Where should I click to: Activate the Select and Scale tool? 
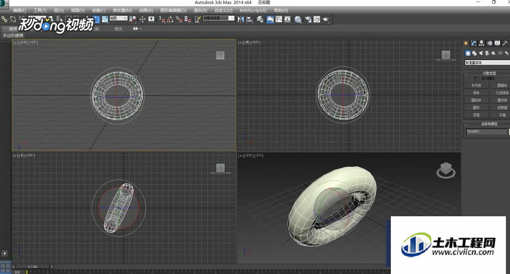(x=105, y=19)
